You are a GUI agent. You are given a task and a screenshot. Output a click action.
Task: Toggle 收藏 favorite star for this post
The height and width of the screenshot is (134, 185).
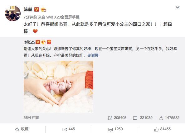(x=22, y=129)
